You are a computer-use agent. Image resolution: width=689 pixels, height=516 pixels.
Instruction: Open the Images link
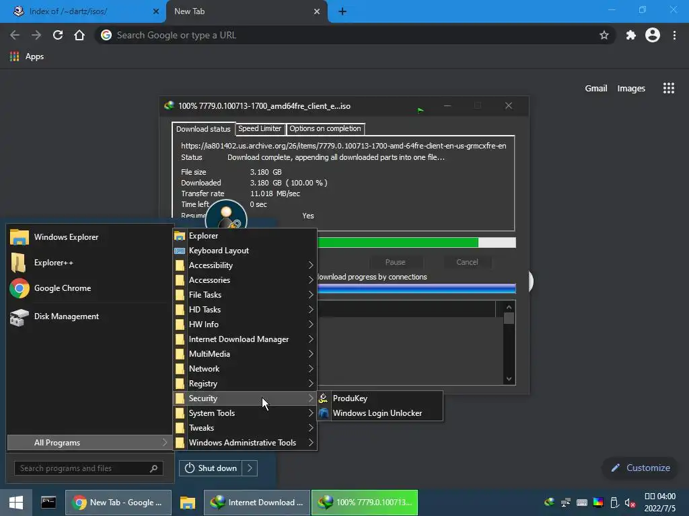(631, 88)
